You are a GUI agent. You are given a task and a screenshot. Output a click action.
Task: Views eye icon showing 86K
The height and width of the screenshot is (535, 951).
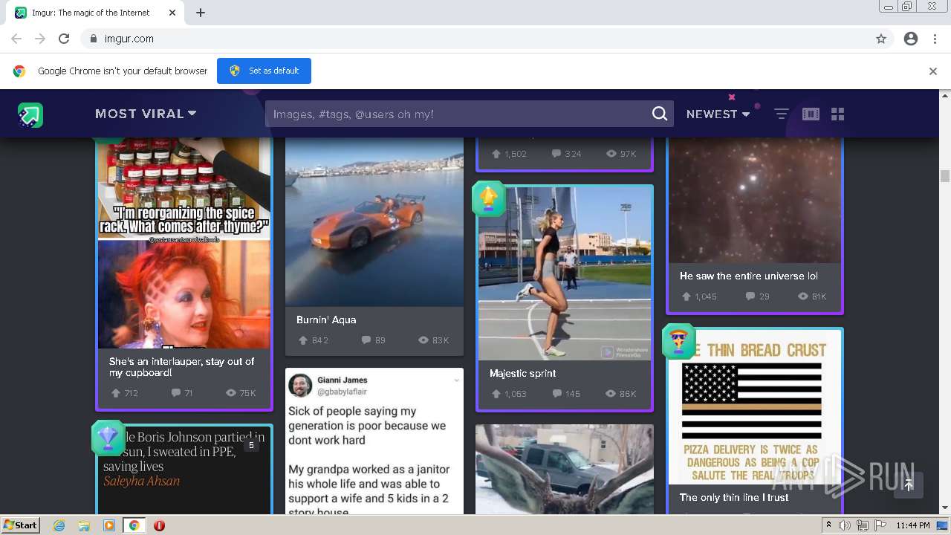tap(611, 394)
